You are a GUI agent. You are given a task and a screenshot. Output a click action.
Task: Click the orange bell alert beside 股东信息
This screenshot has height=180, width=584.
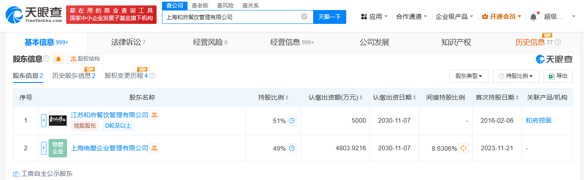point(59,59)
